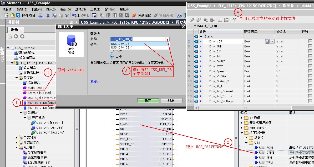Open data type dropdown for Driv_NDR
314x167 pixels.
(x=272, y=41)
